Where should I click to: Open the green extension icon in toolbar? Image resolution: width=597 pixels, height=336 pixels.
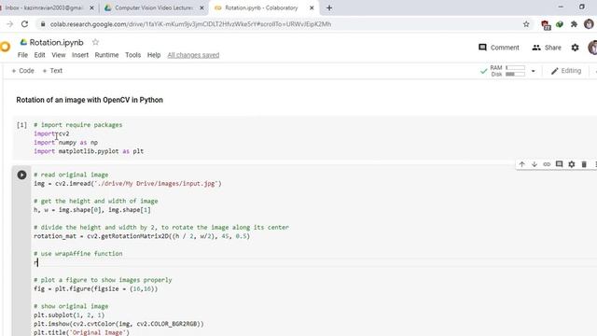[x=560, y=24]
